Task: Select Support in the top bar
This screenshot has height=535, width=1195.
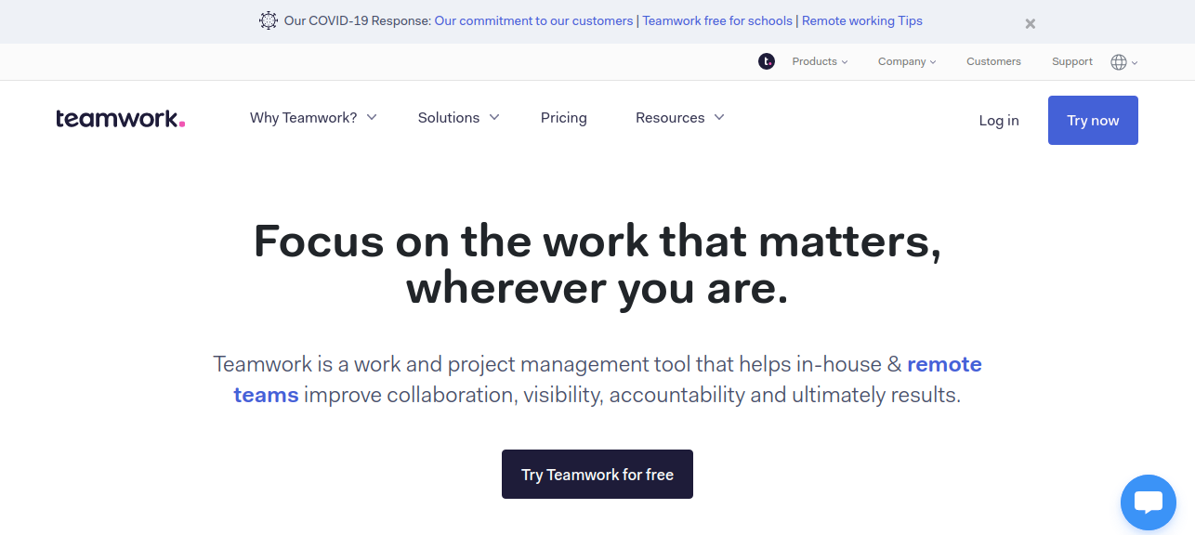Action: click(1071, 62)
